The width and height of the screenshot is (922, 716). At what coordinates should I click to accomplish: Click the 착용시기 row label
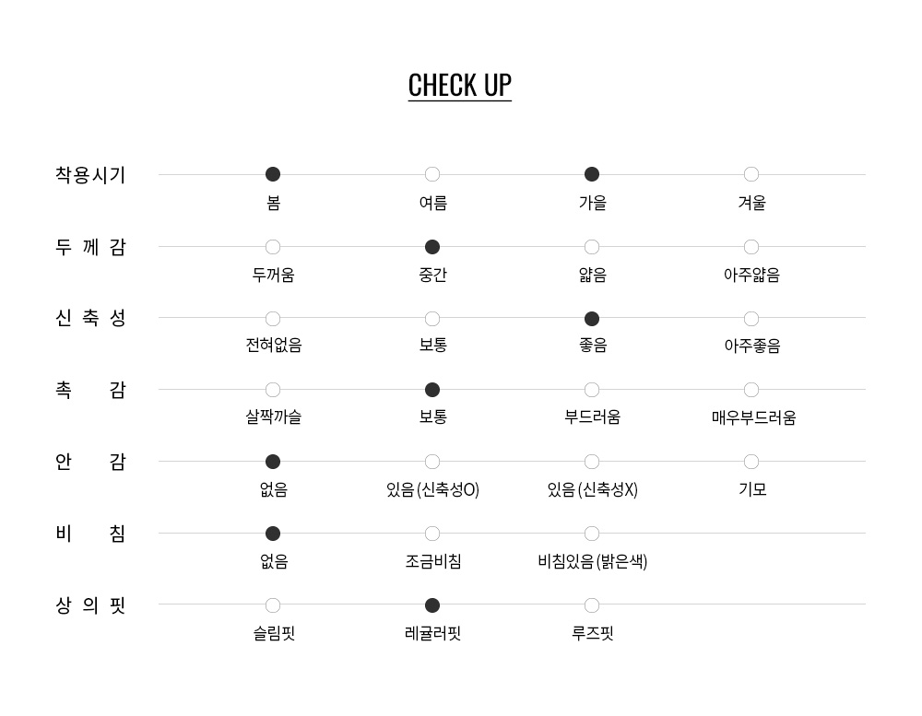click(x=90, y=175)
